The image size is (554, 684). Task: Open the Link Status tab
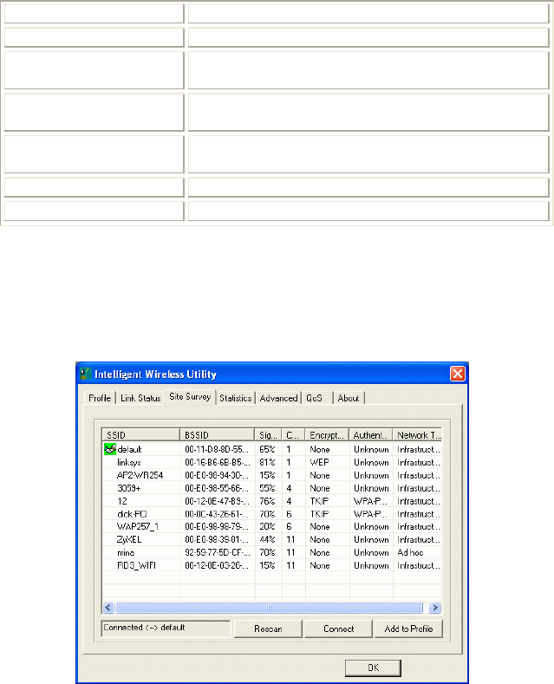click(x=140, y=398)
